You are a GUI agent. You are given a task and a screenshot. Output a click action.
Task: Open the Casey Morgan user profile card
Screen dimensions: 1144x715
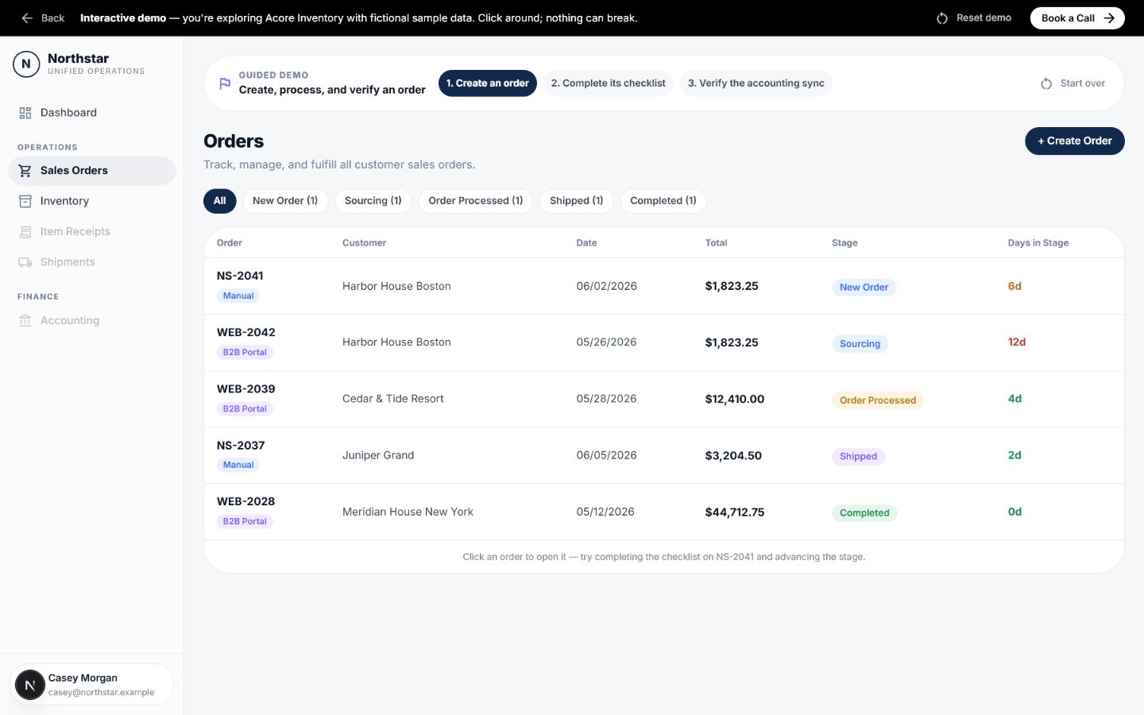[92, 685]
